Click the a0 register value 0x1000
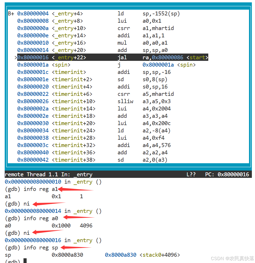The width and height of the screenshot is (255, 263). pyautogui.click(x=61, y=226)
